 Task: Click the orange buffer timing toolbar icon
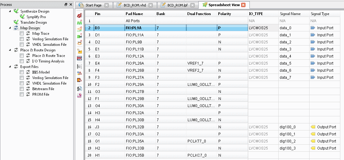(x=79, y=43)
